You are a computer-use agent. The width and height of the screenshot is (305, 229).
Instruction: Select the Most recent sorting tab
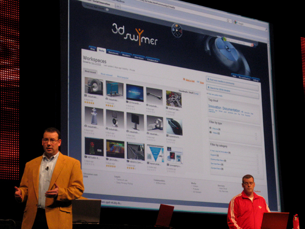90,72
